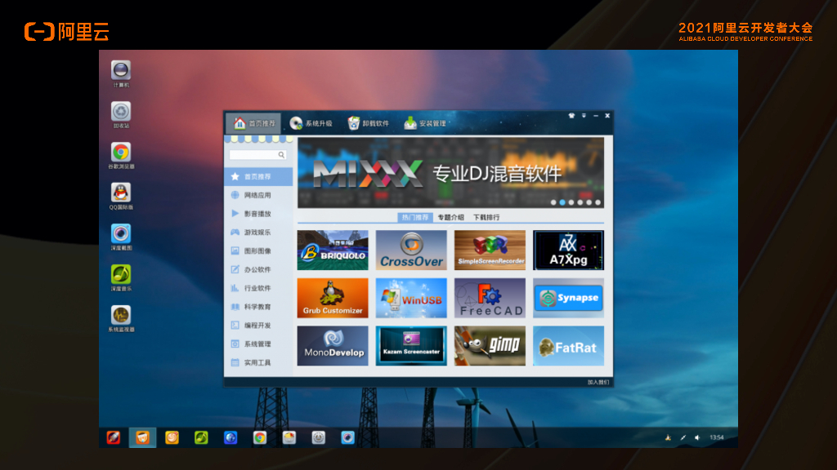Click the software center search field
837x470 pixels.
(257, 154)
